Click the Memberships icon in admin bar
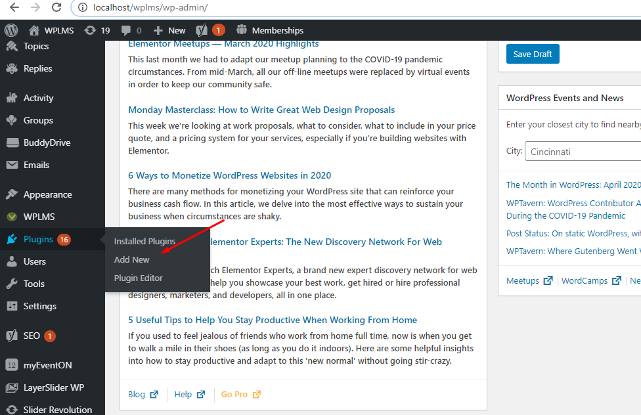This screenshot has width=641, height=415. 242,30
